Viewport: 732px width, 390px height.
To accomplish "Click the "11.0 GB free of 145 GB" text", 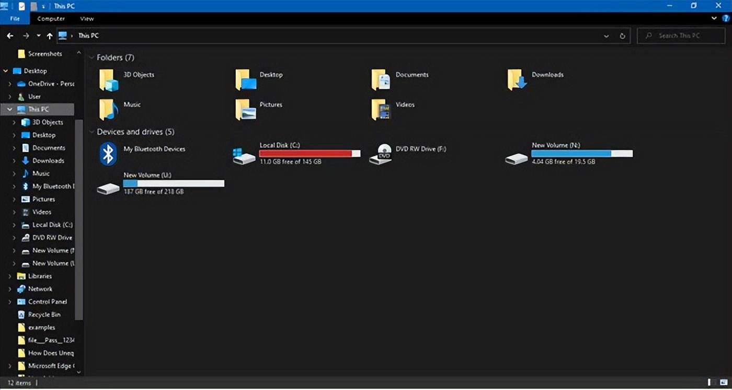I will [x=291, y=162].
